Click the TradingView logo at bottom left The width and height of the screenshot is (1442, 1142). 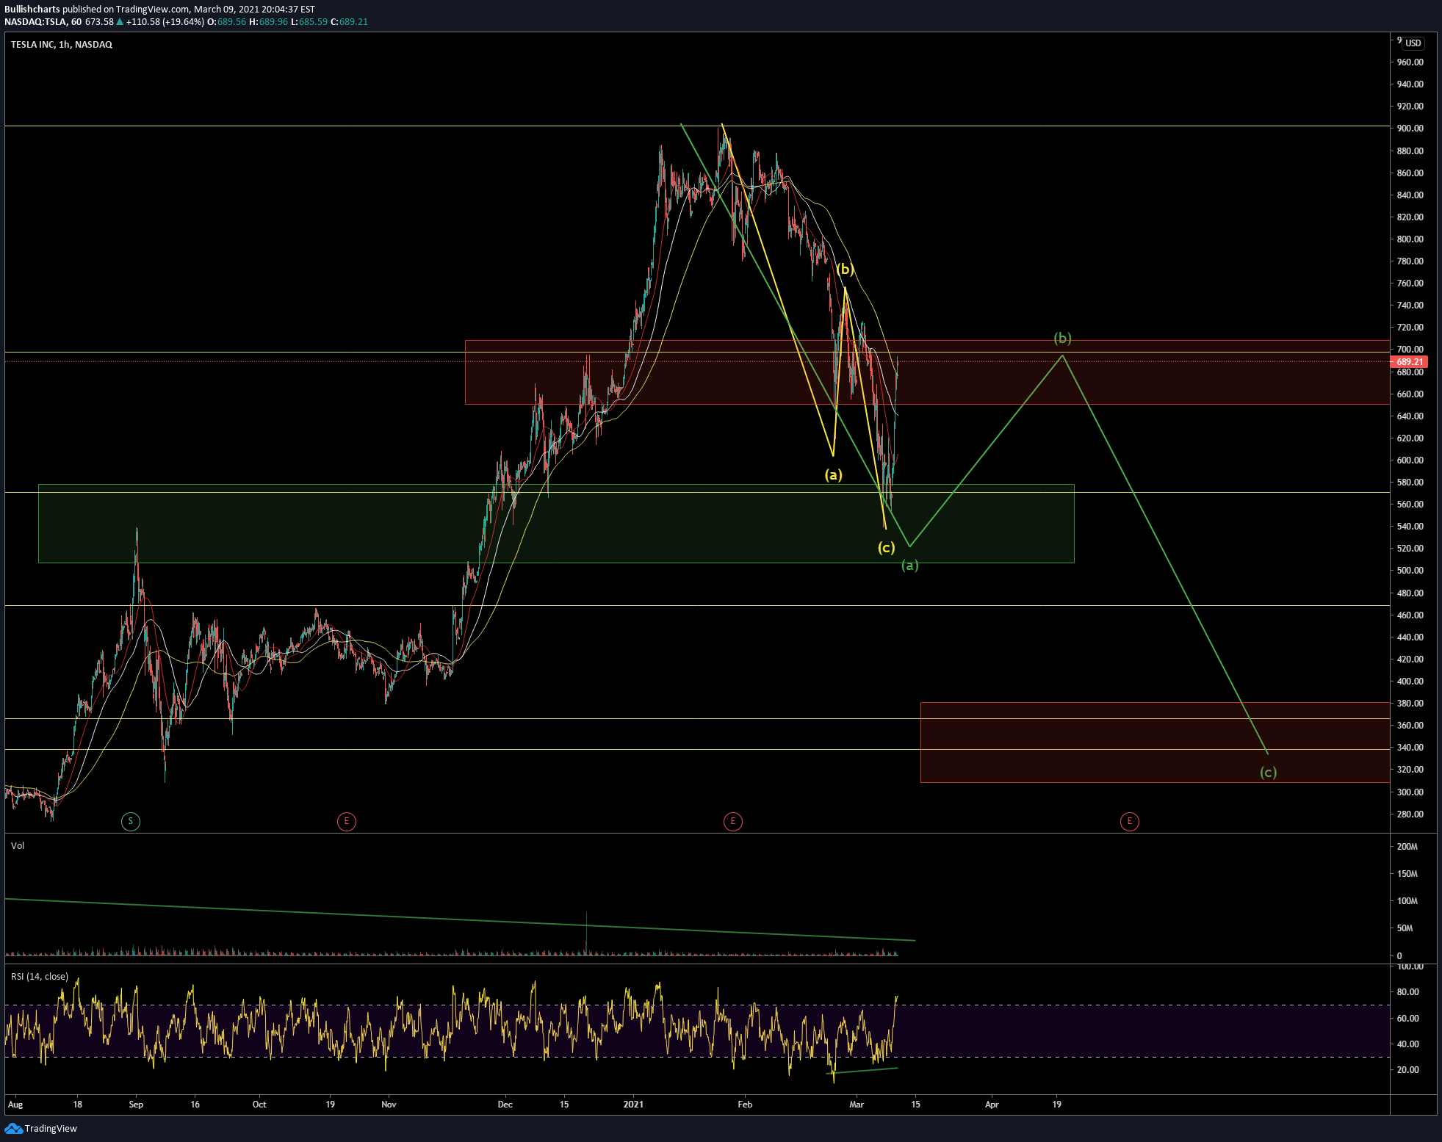(41, 1128)
